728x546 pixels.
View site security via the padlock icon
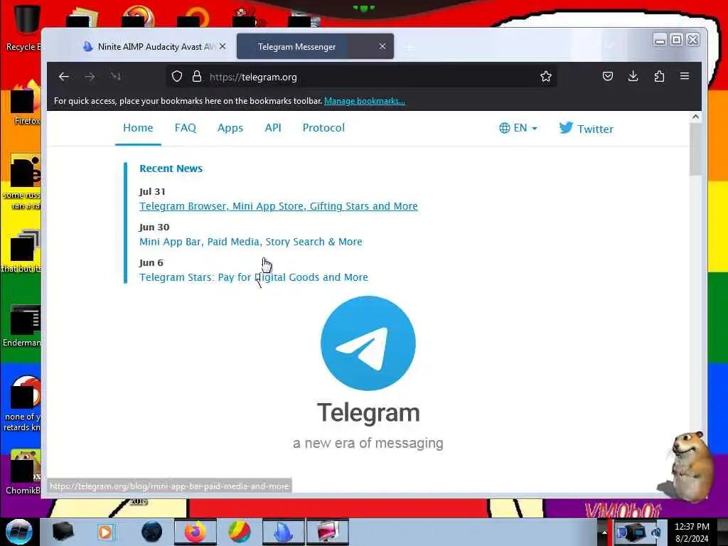click(197, 77)
